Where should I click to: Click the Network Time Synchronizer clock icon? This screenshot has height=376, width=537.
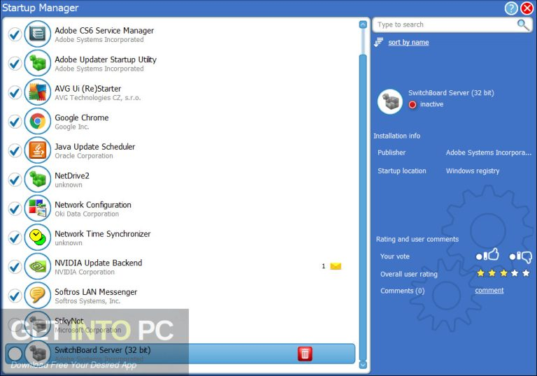click(37, 238)
